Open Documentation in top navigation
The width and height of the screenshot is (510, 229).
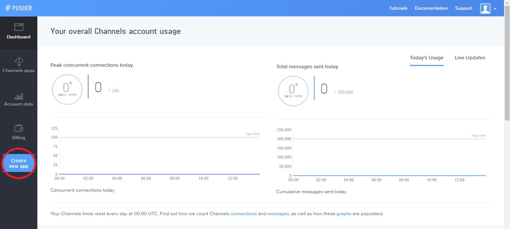(x=431, y=8)
